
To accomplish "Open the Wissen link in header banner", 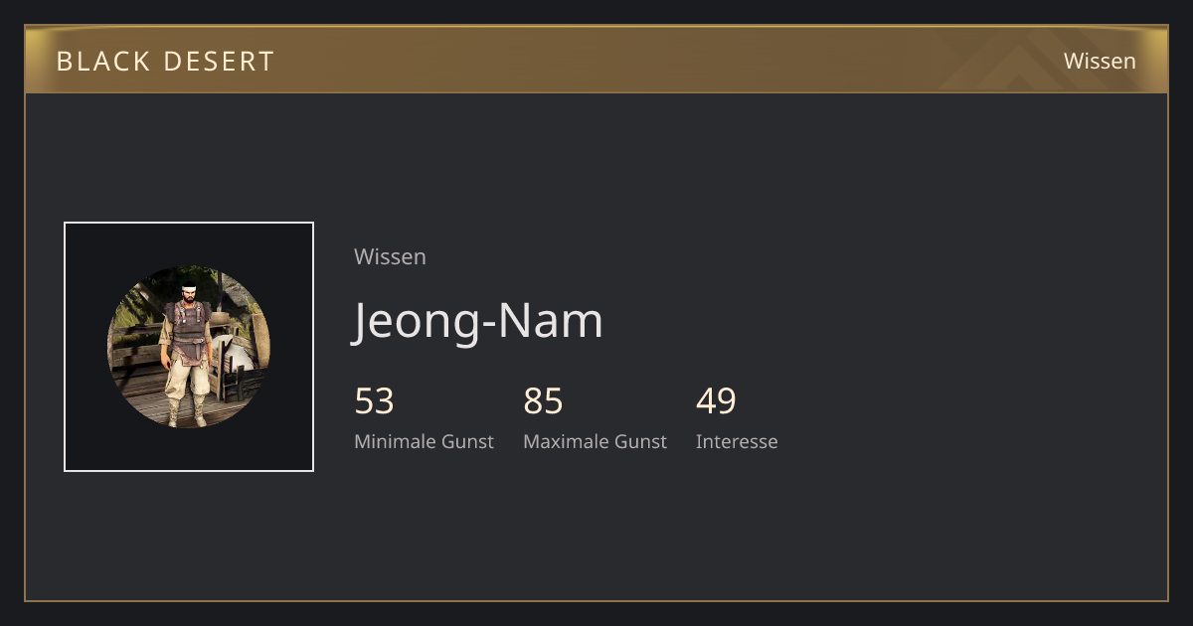I will pyautogui.click(x=1100, y=61).
